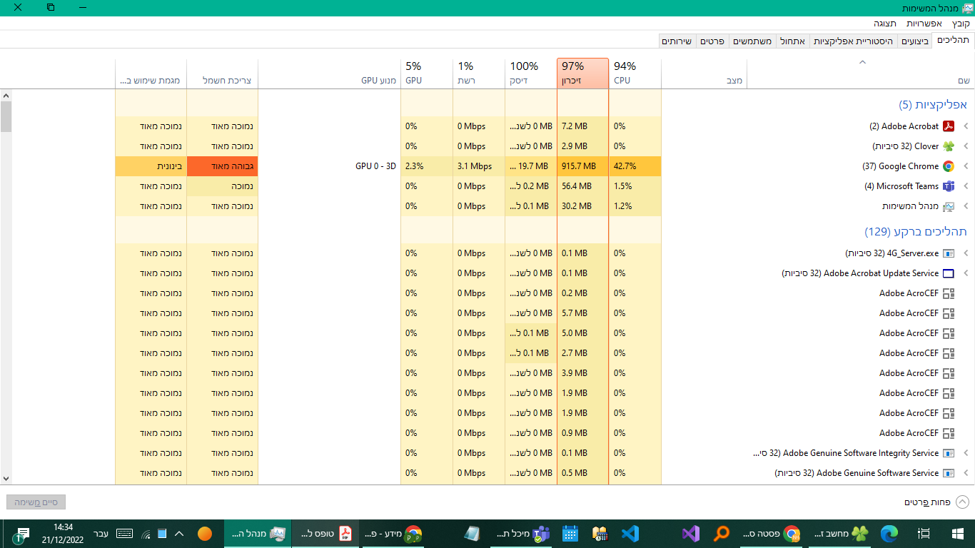Click the process list scrollbar up arrow
This screenshot has height=548, width=975.
point(6,96)
